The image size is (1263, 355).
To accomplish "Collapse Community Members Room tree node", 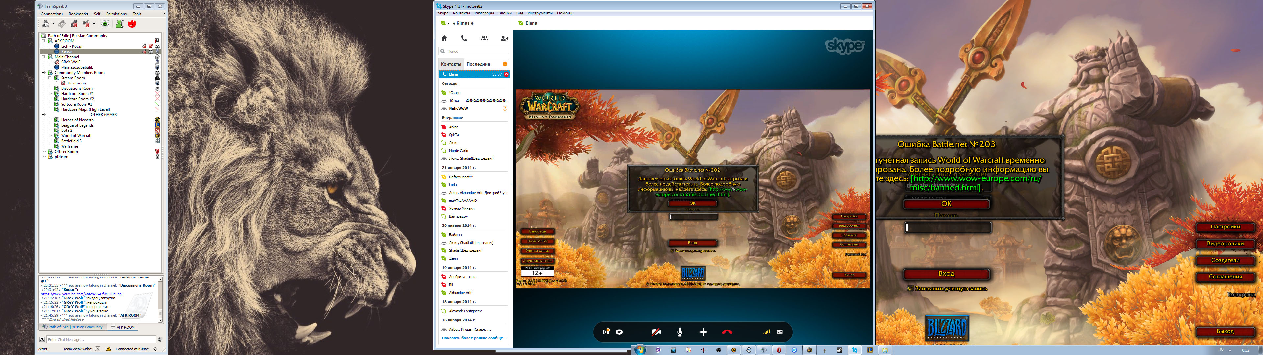I will [43, 73].
